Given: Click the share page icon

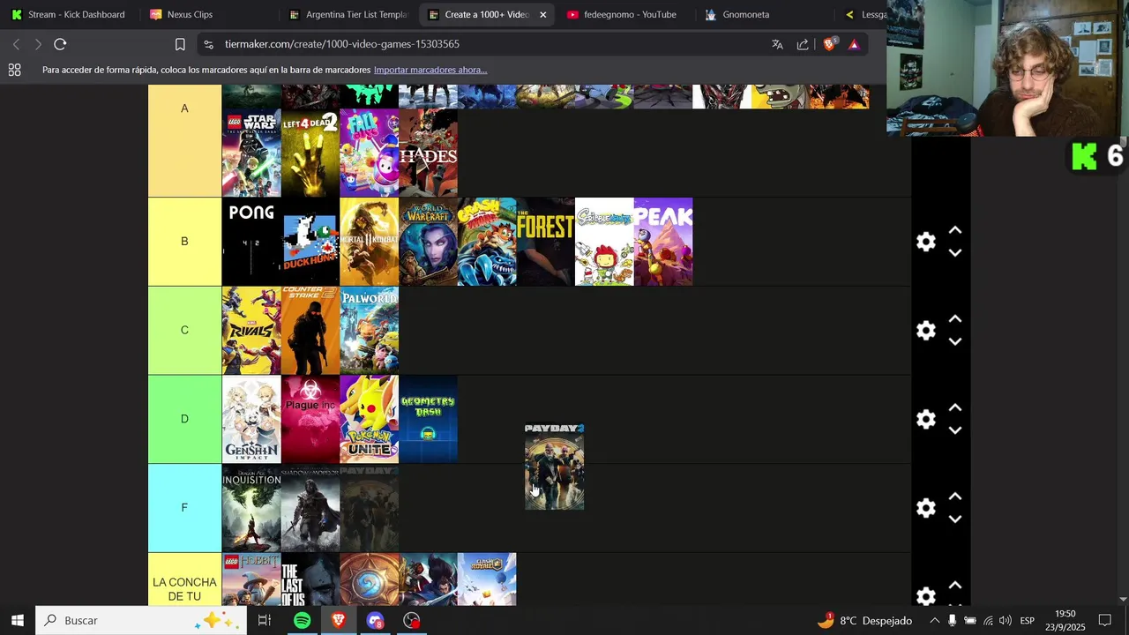Looking at the screenshot, I should tap(803, 44).
